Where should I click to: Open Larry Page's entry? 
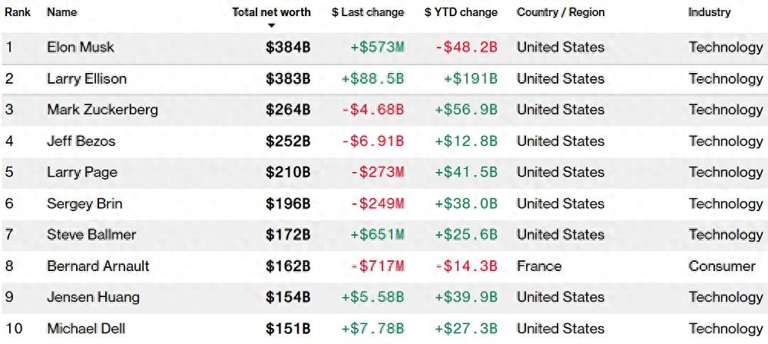coord(82,172)
